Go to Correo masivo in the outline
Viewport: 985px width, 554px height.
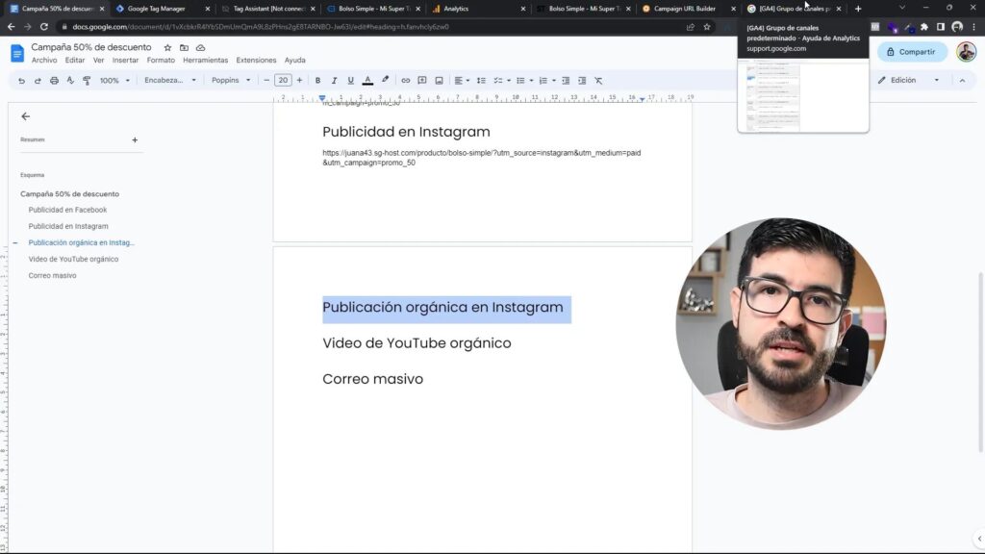click(x=53, y=275)
